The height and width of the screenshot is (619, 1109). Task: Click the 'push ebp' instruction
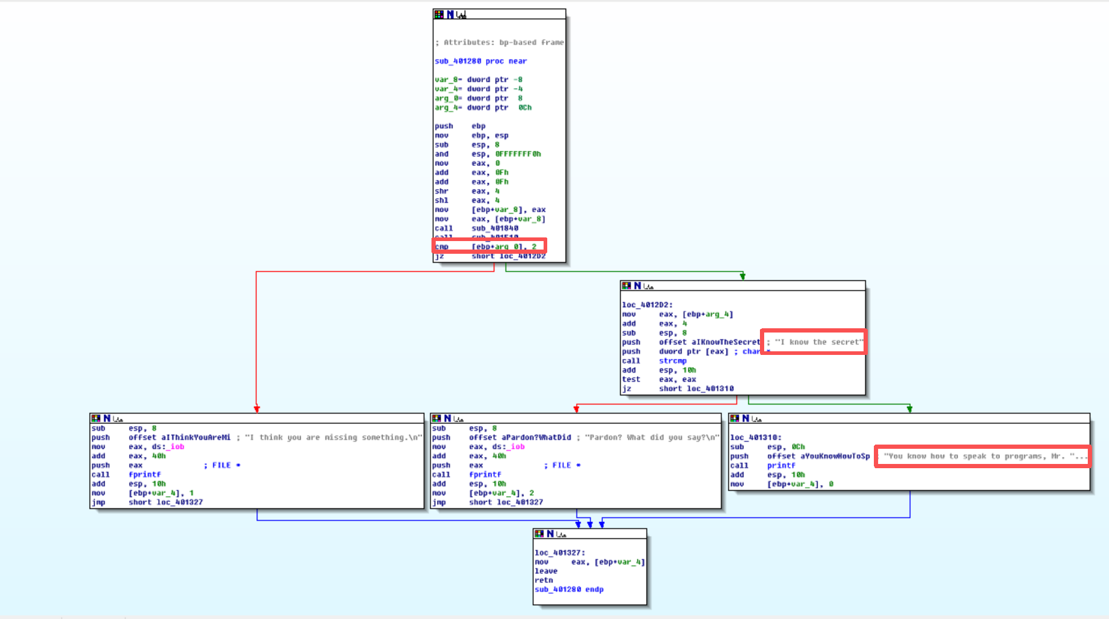(460, 127)
